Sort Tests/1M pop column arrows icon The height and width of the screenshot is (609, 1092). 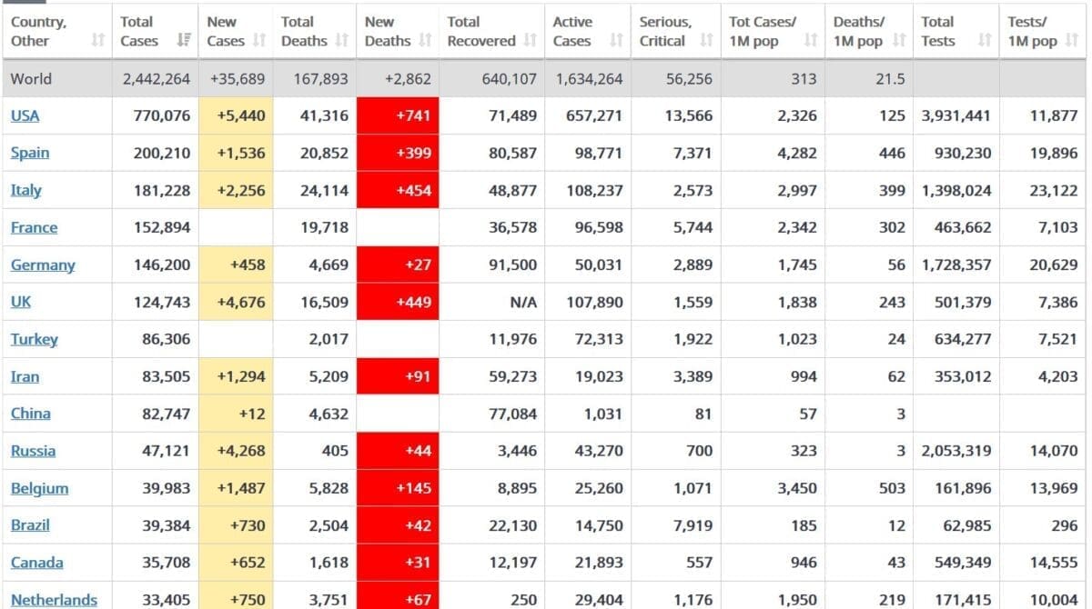(1074, 41)
